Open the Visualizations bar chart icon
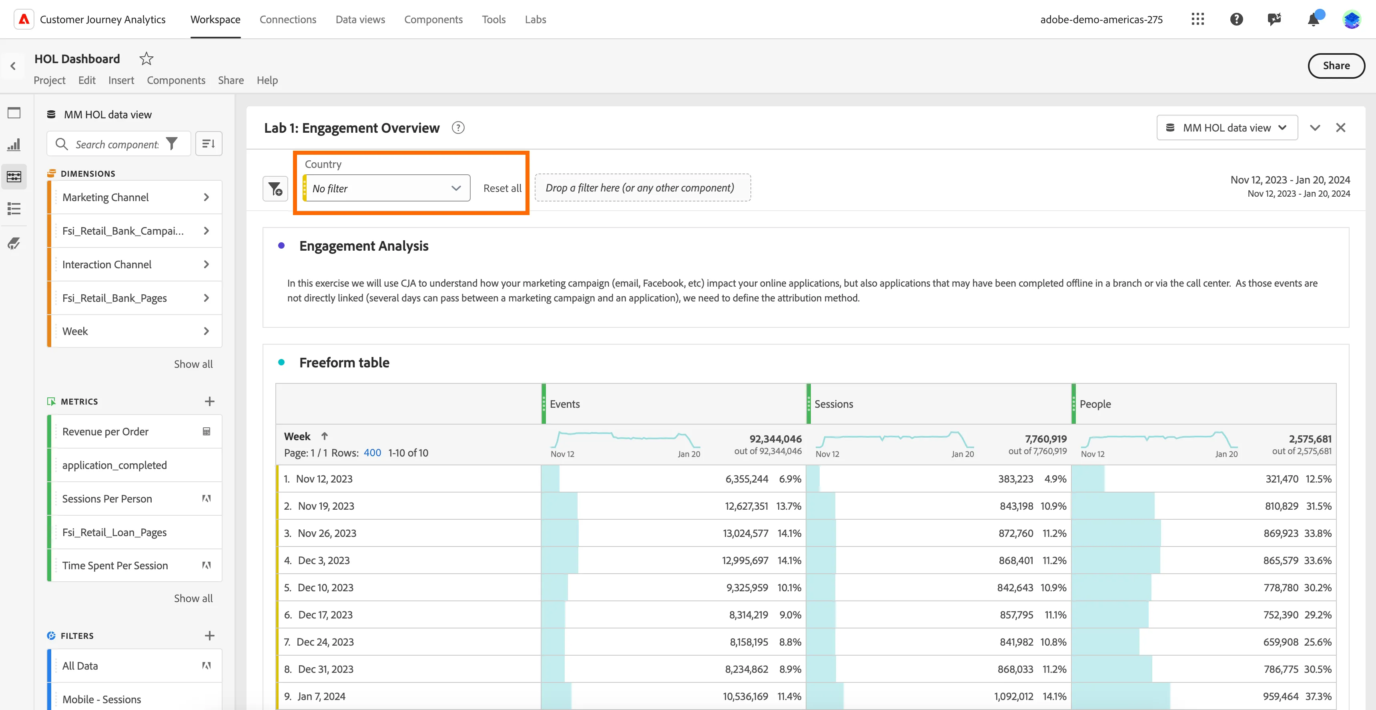This screenshot has width=1376, height=710. [x=14, y=145]
